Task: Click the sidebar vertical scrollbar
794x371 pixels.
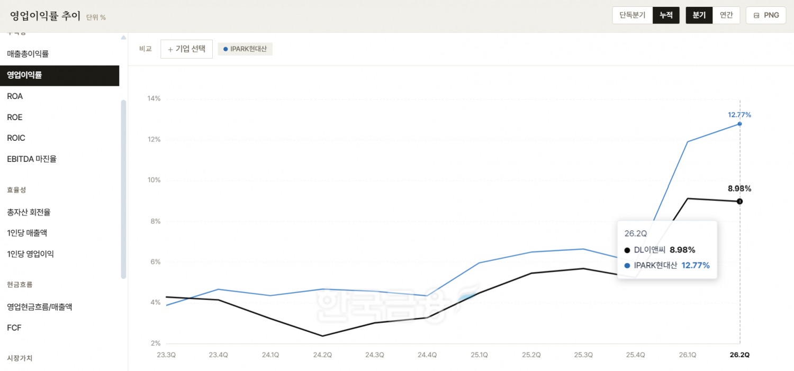Action: (123, 189)
